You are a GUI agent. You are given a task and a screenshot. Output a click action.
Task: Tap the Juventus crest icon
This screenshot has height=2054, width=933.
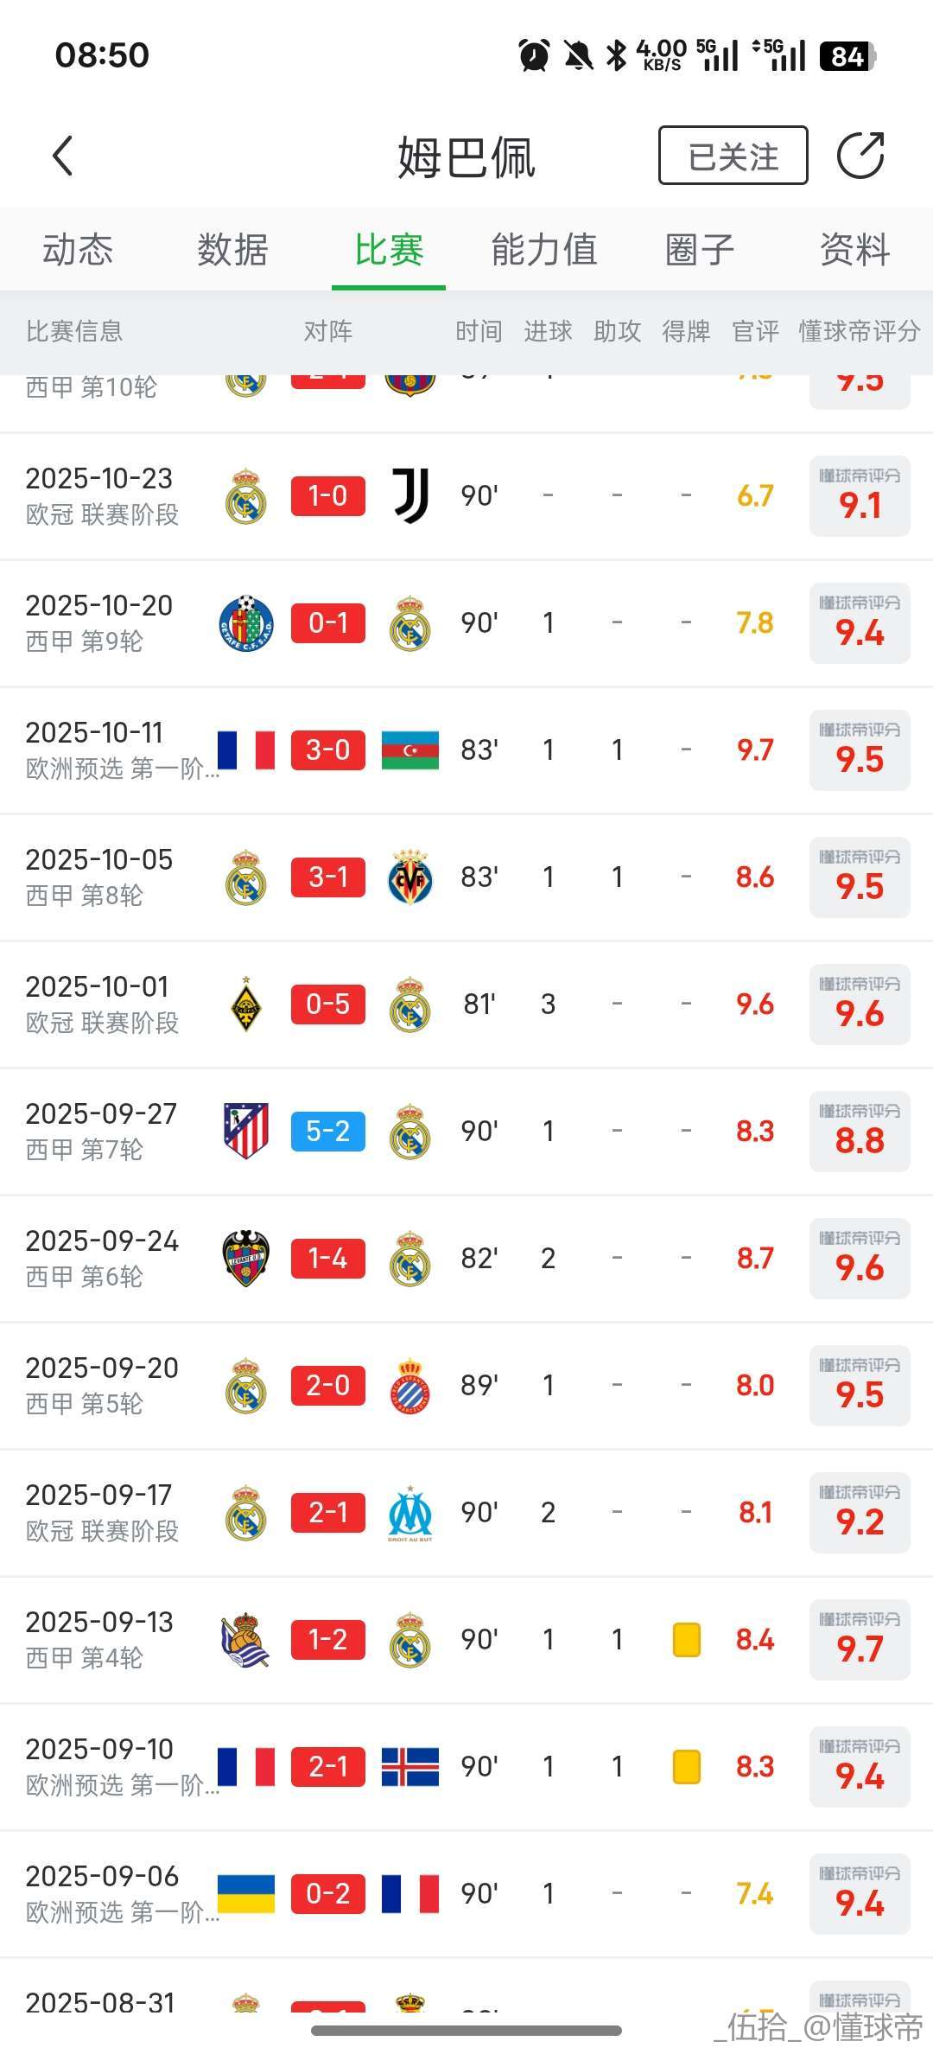410,496
